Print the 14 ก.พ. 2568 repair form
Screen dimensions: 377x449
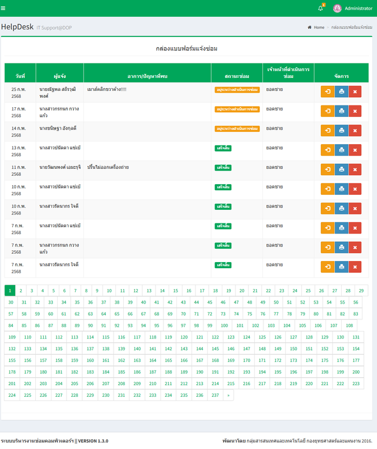tap(342, 131)
